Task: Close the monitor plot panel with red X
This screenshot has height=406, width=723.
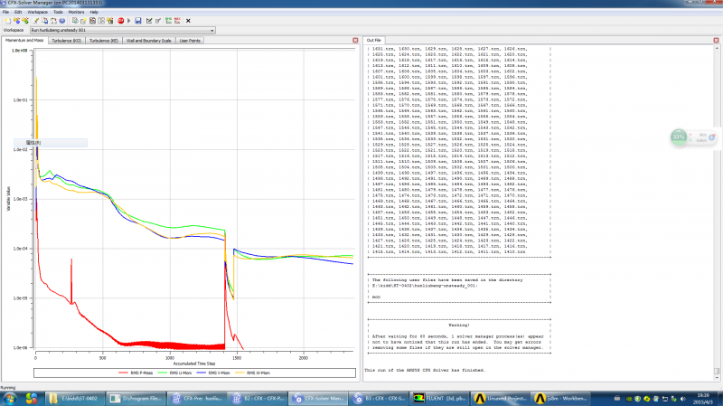Action: (x=354, y=41)
